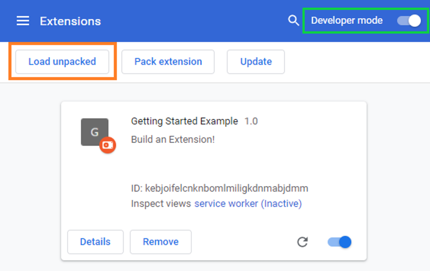Click the orange unpacked badge on extension icon
The width and height of the screenshot is (430, 271).
(x=108, y=145)
